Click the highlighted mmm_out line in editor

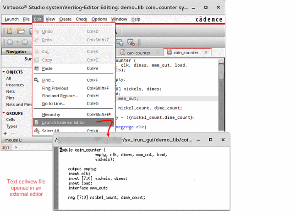[x=167, y=98]
